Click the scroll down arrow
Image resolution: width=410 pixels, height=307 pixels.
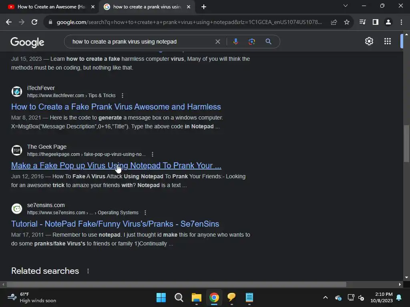(x=406, y=277)
